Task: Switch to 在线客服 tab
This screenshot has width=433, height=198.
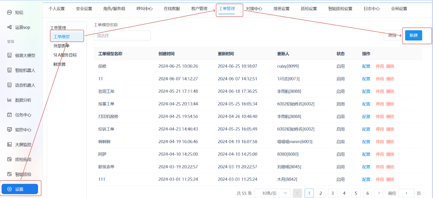Action: click(x=172, y=9)
